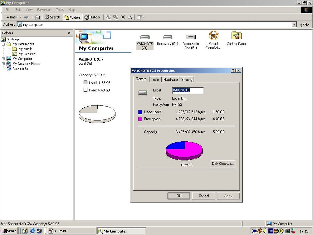
Task: Click the Label field containing VAIONOTE
Action: [x=188, y=90]
